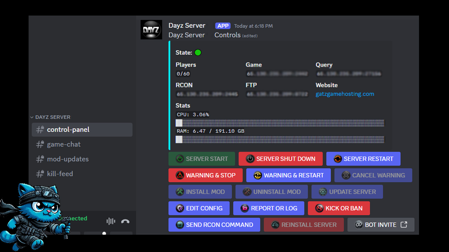Click the APP badge next to bot name
The image size is (449, 252).
(223, 26)
